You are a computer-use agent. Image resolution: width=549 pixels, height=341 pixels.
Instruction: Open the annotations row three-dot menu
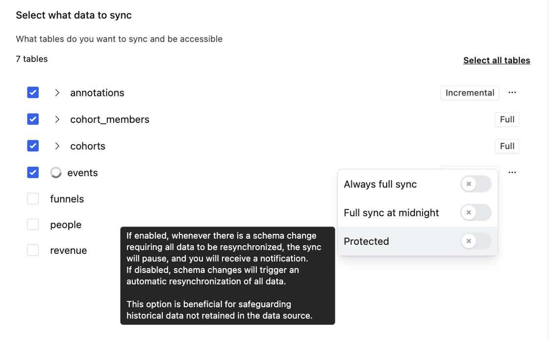[x=512, y=92]
